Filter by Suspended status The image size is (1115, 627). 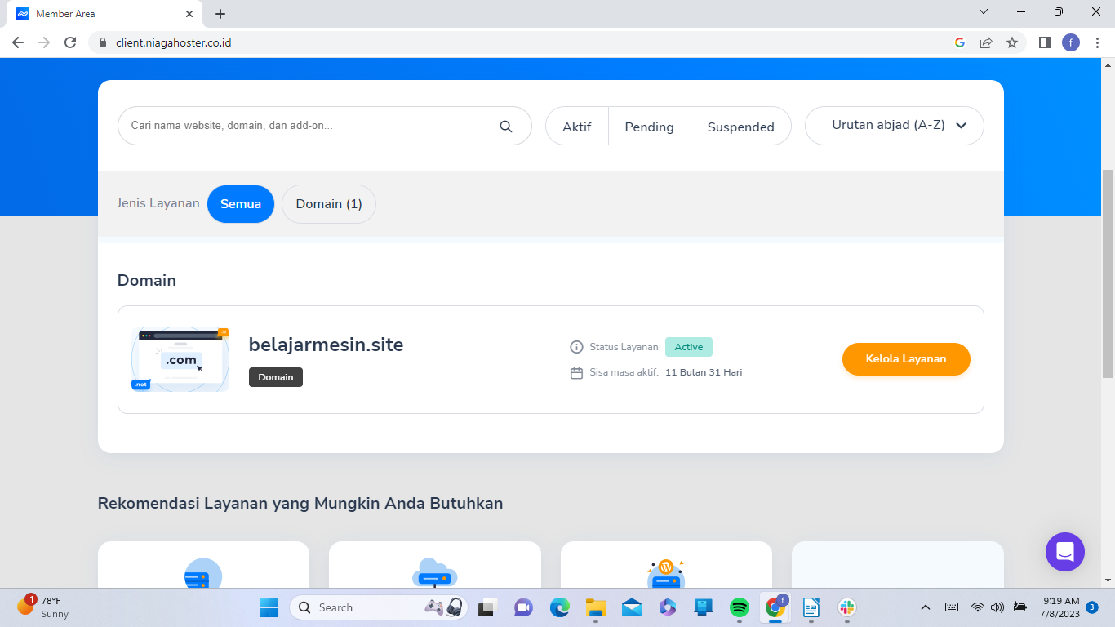coord(740,126)
